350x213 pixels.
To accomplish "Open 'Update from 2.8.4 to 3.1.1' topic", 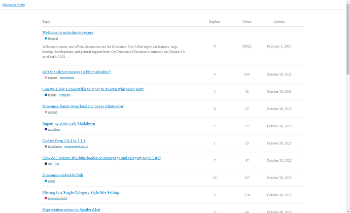I will (x=63, y=140).
